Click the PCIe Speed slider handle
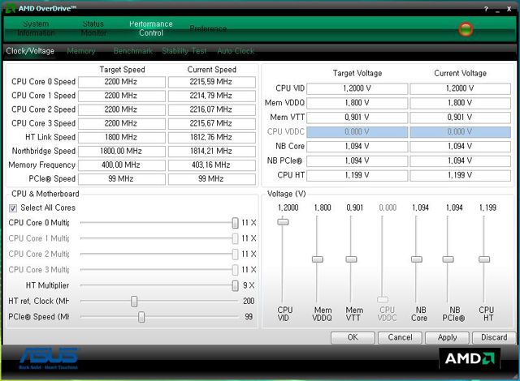Viewport: 520px width, 381px height. pos(141,317)
